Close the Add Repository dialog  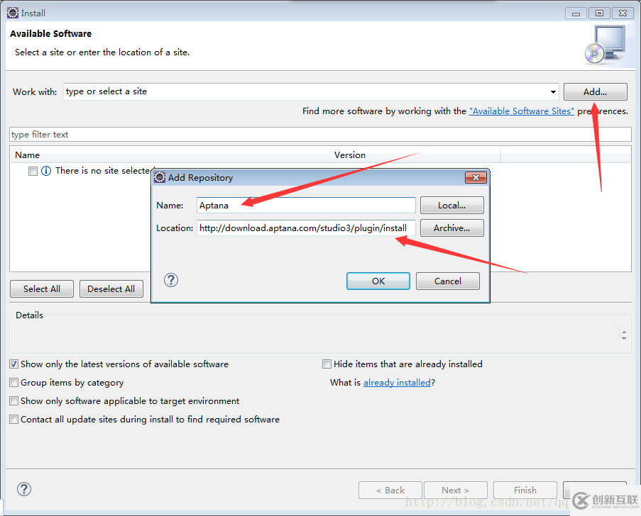476,177
